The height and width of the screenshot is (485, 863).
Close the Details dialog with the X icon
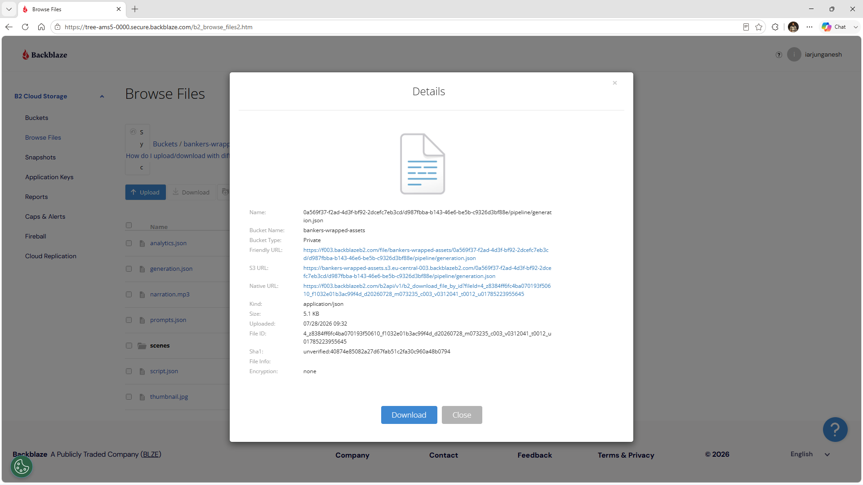(614, 83)
